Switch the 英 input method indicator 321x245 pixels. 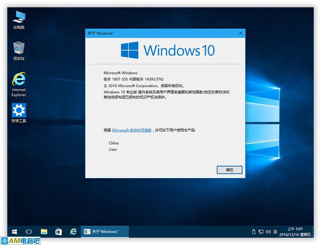coord(275,232)
